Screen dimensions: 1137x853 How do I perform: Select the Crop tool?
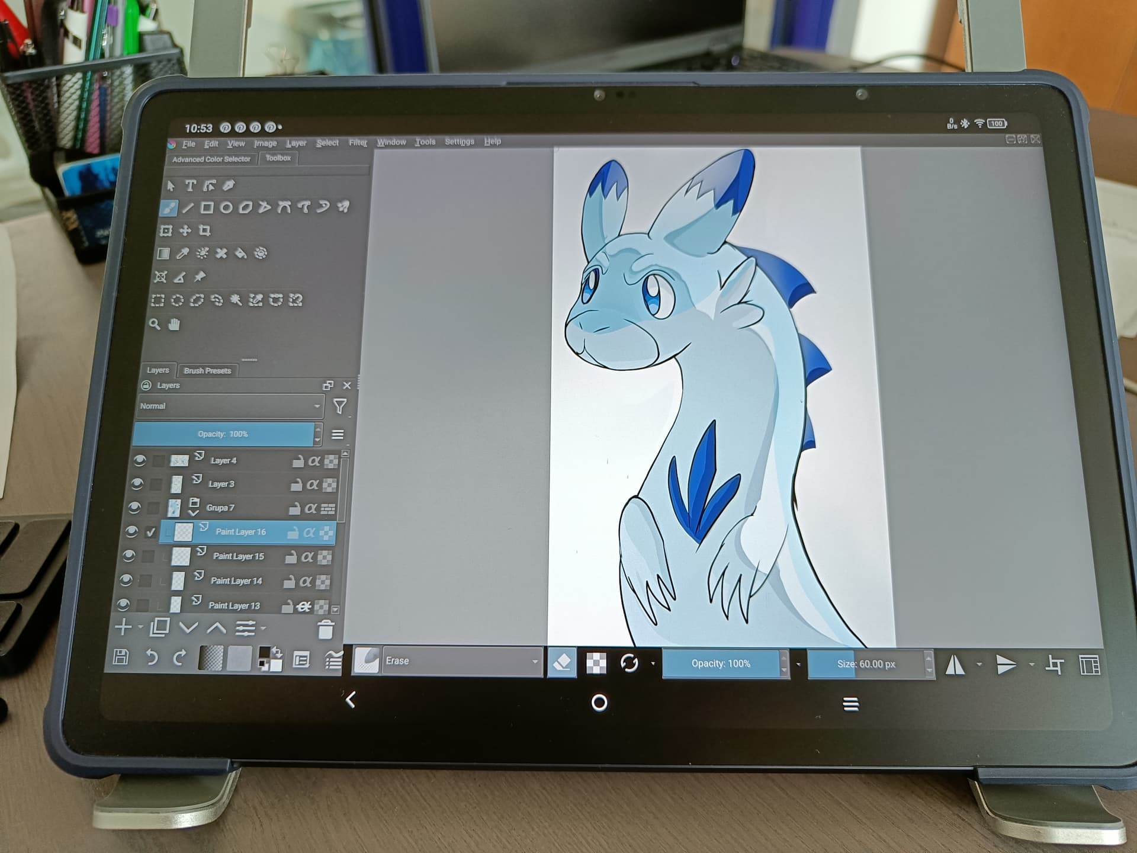tap(205, 230)
